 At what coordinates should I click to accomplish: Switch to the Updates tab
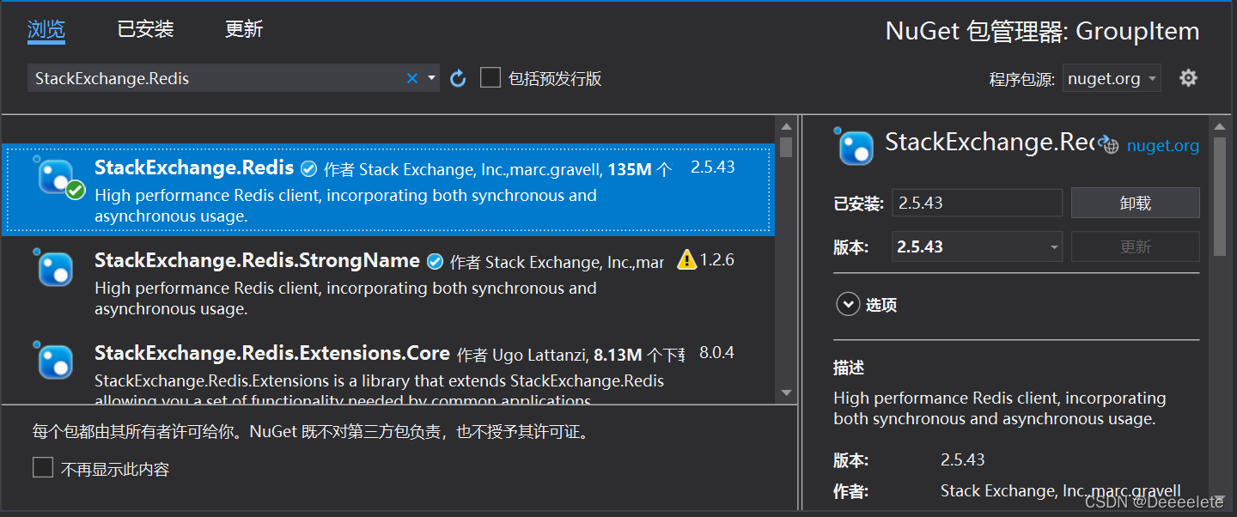(244, 29)
